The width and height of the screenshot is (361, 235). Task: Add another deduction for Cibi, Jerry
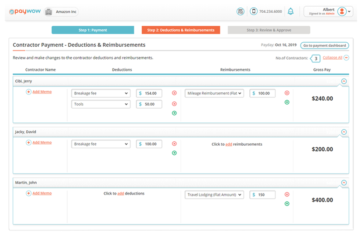click(174, 113)
